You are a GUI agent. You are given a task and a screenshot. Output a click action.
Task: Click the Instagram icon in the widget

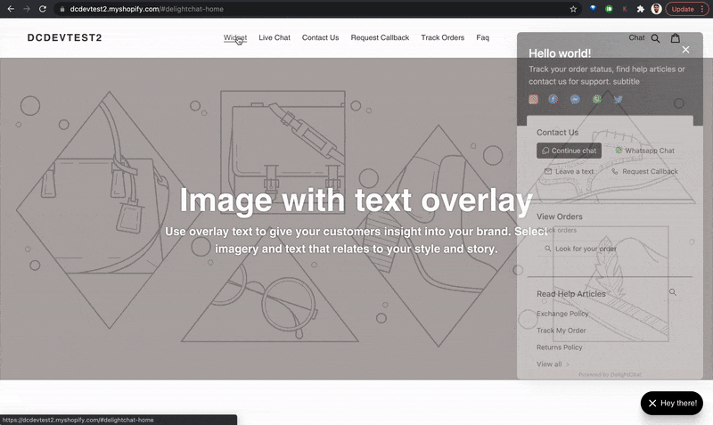(x=533, y=99)
